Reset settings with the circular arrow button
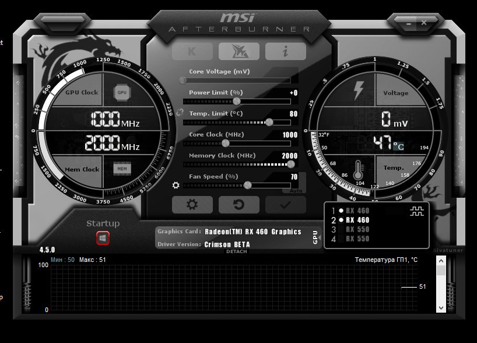This screenshot has width=477, height=343. pyautogui.click(x=239, y=205)
